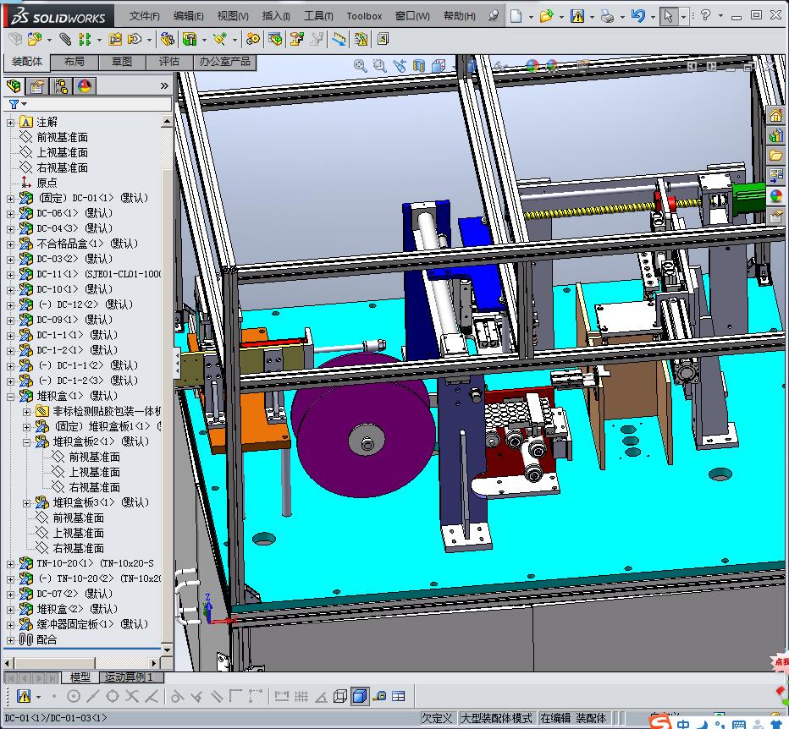
Task: Click the New Motion Study gears icon
Action: pyautogui.click(x=253, y=39)
